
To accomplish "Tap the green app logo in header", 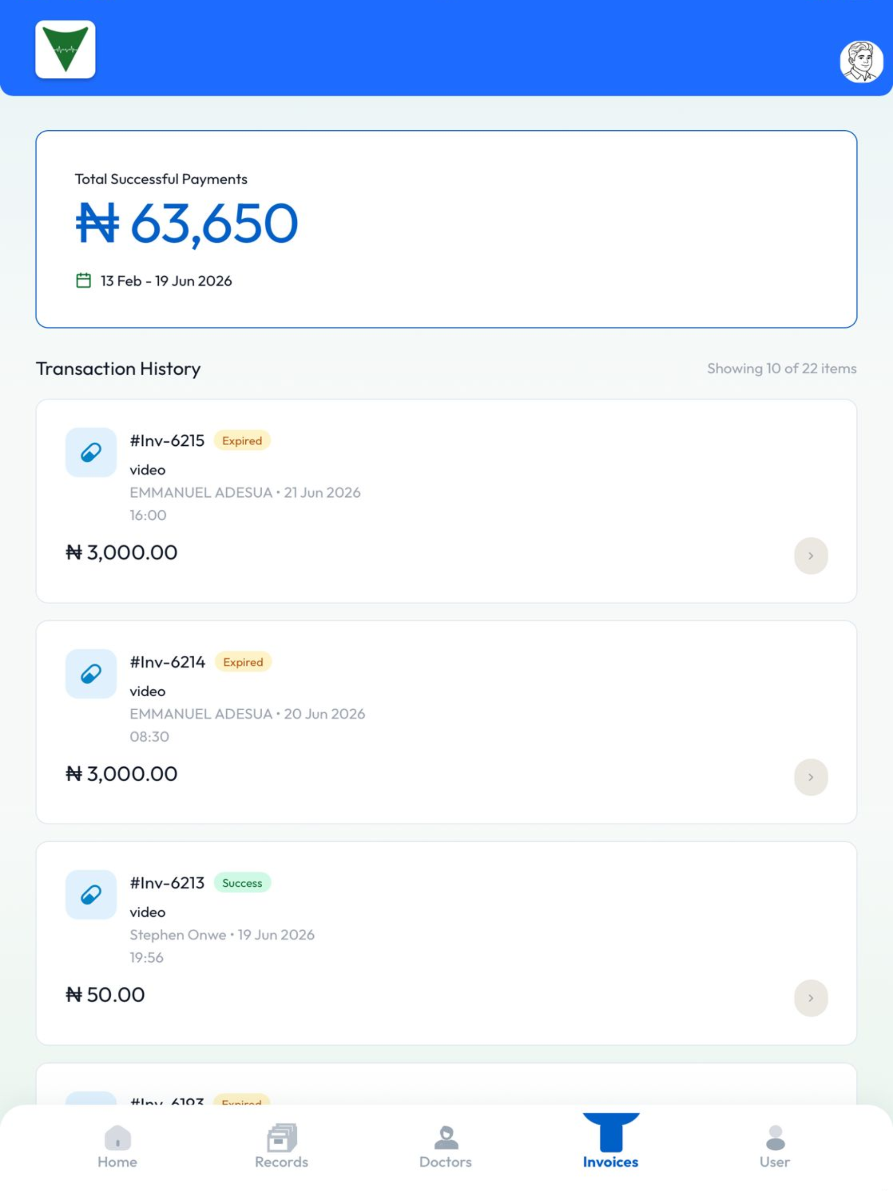I will pos(65,49).
